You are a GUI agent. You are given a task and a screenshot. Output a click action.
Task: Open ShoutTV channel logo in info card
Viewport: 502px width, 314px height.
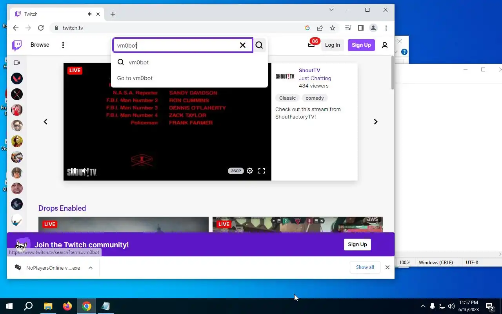tap(285, 77)
